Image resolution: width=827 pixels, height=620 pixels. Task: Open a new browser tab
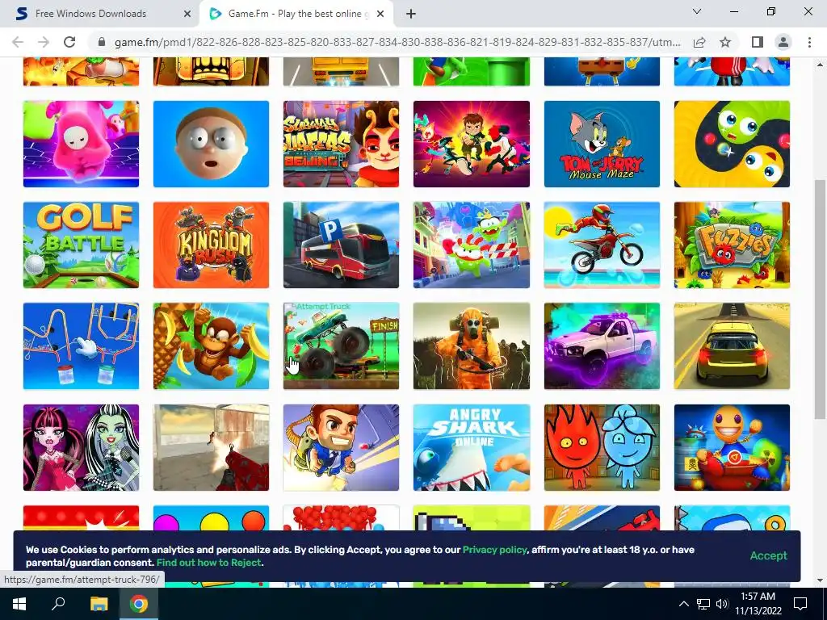point(411,14)
